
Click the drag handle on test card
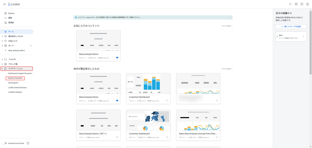277,37
